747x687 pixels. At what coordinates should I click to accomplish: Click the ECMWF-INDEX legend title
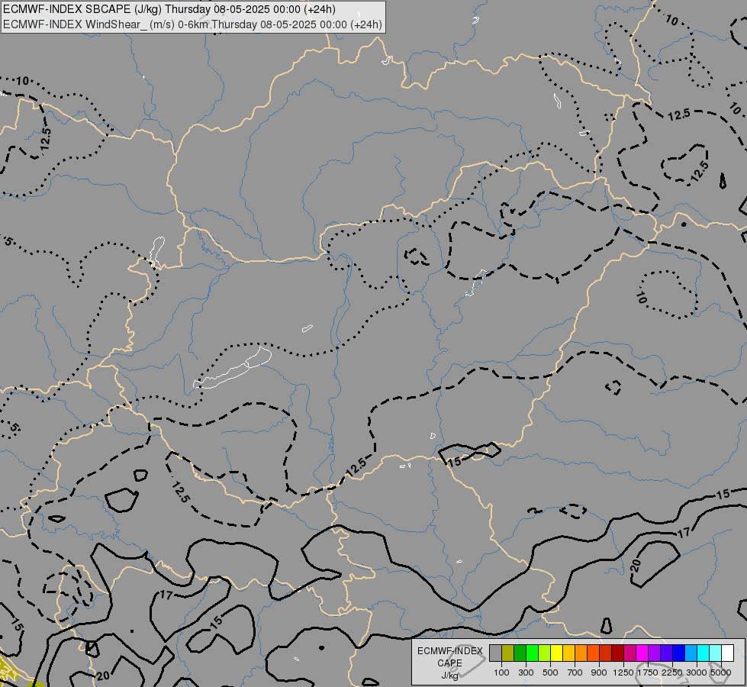point(450,651)
